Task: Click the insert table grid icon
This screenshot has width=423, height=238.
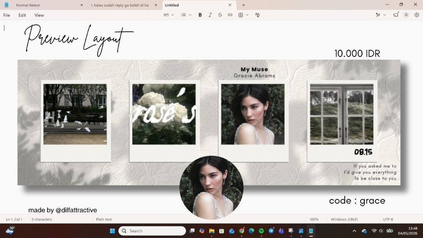Action: (x=241, y=15)
